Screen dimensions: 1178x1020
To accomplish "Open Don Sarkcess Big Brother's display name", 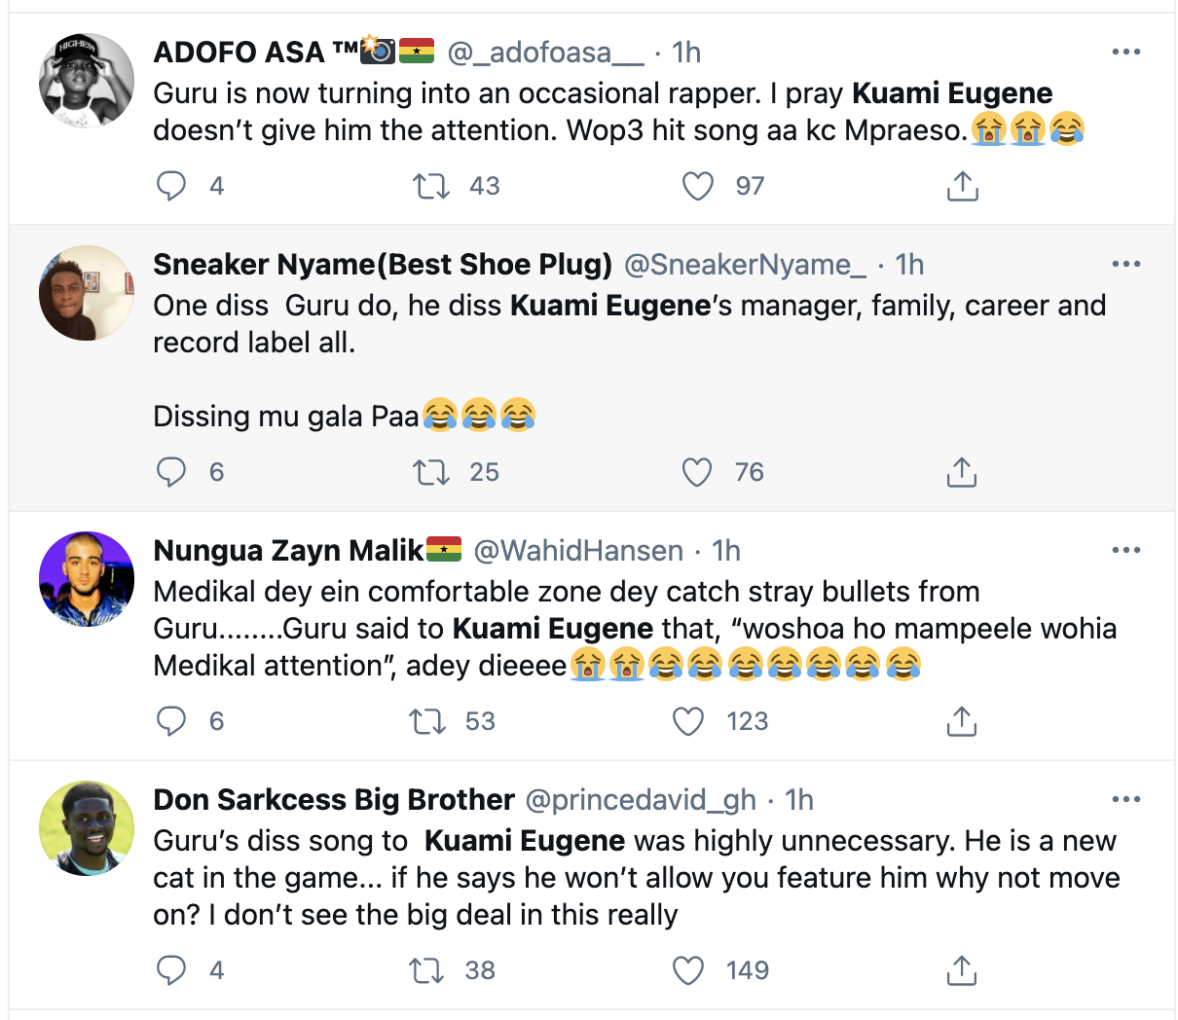I will 334,800.
